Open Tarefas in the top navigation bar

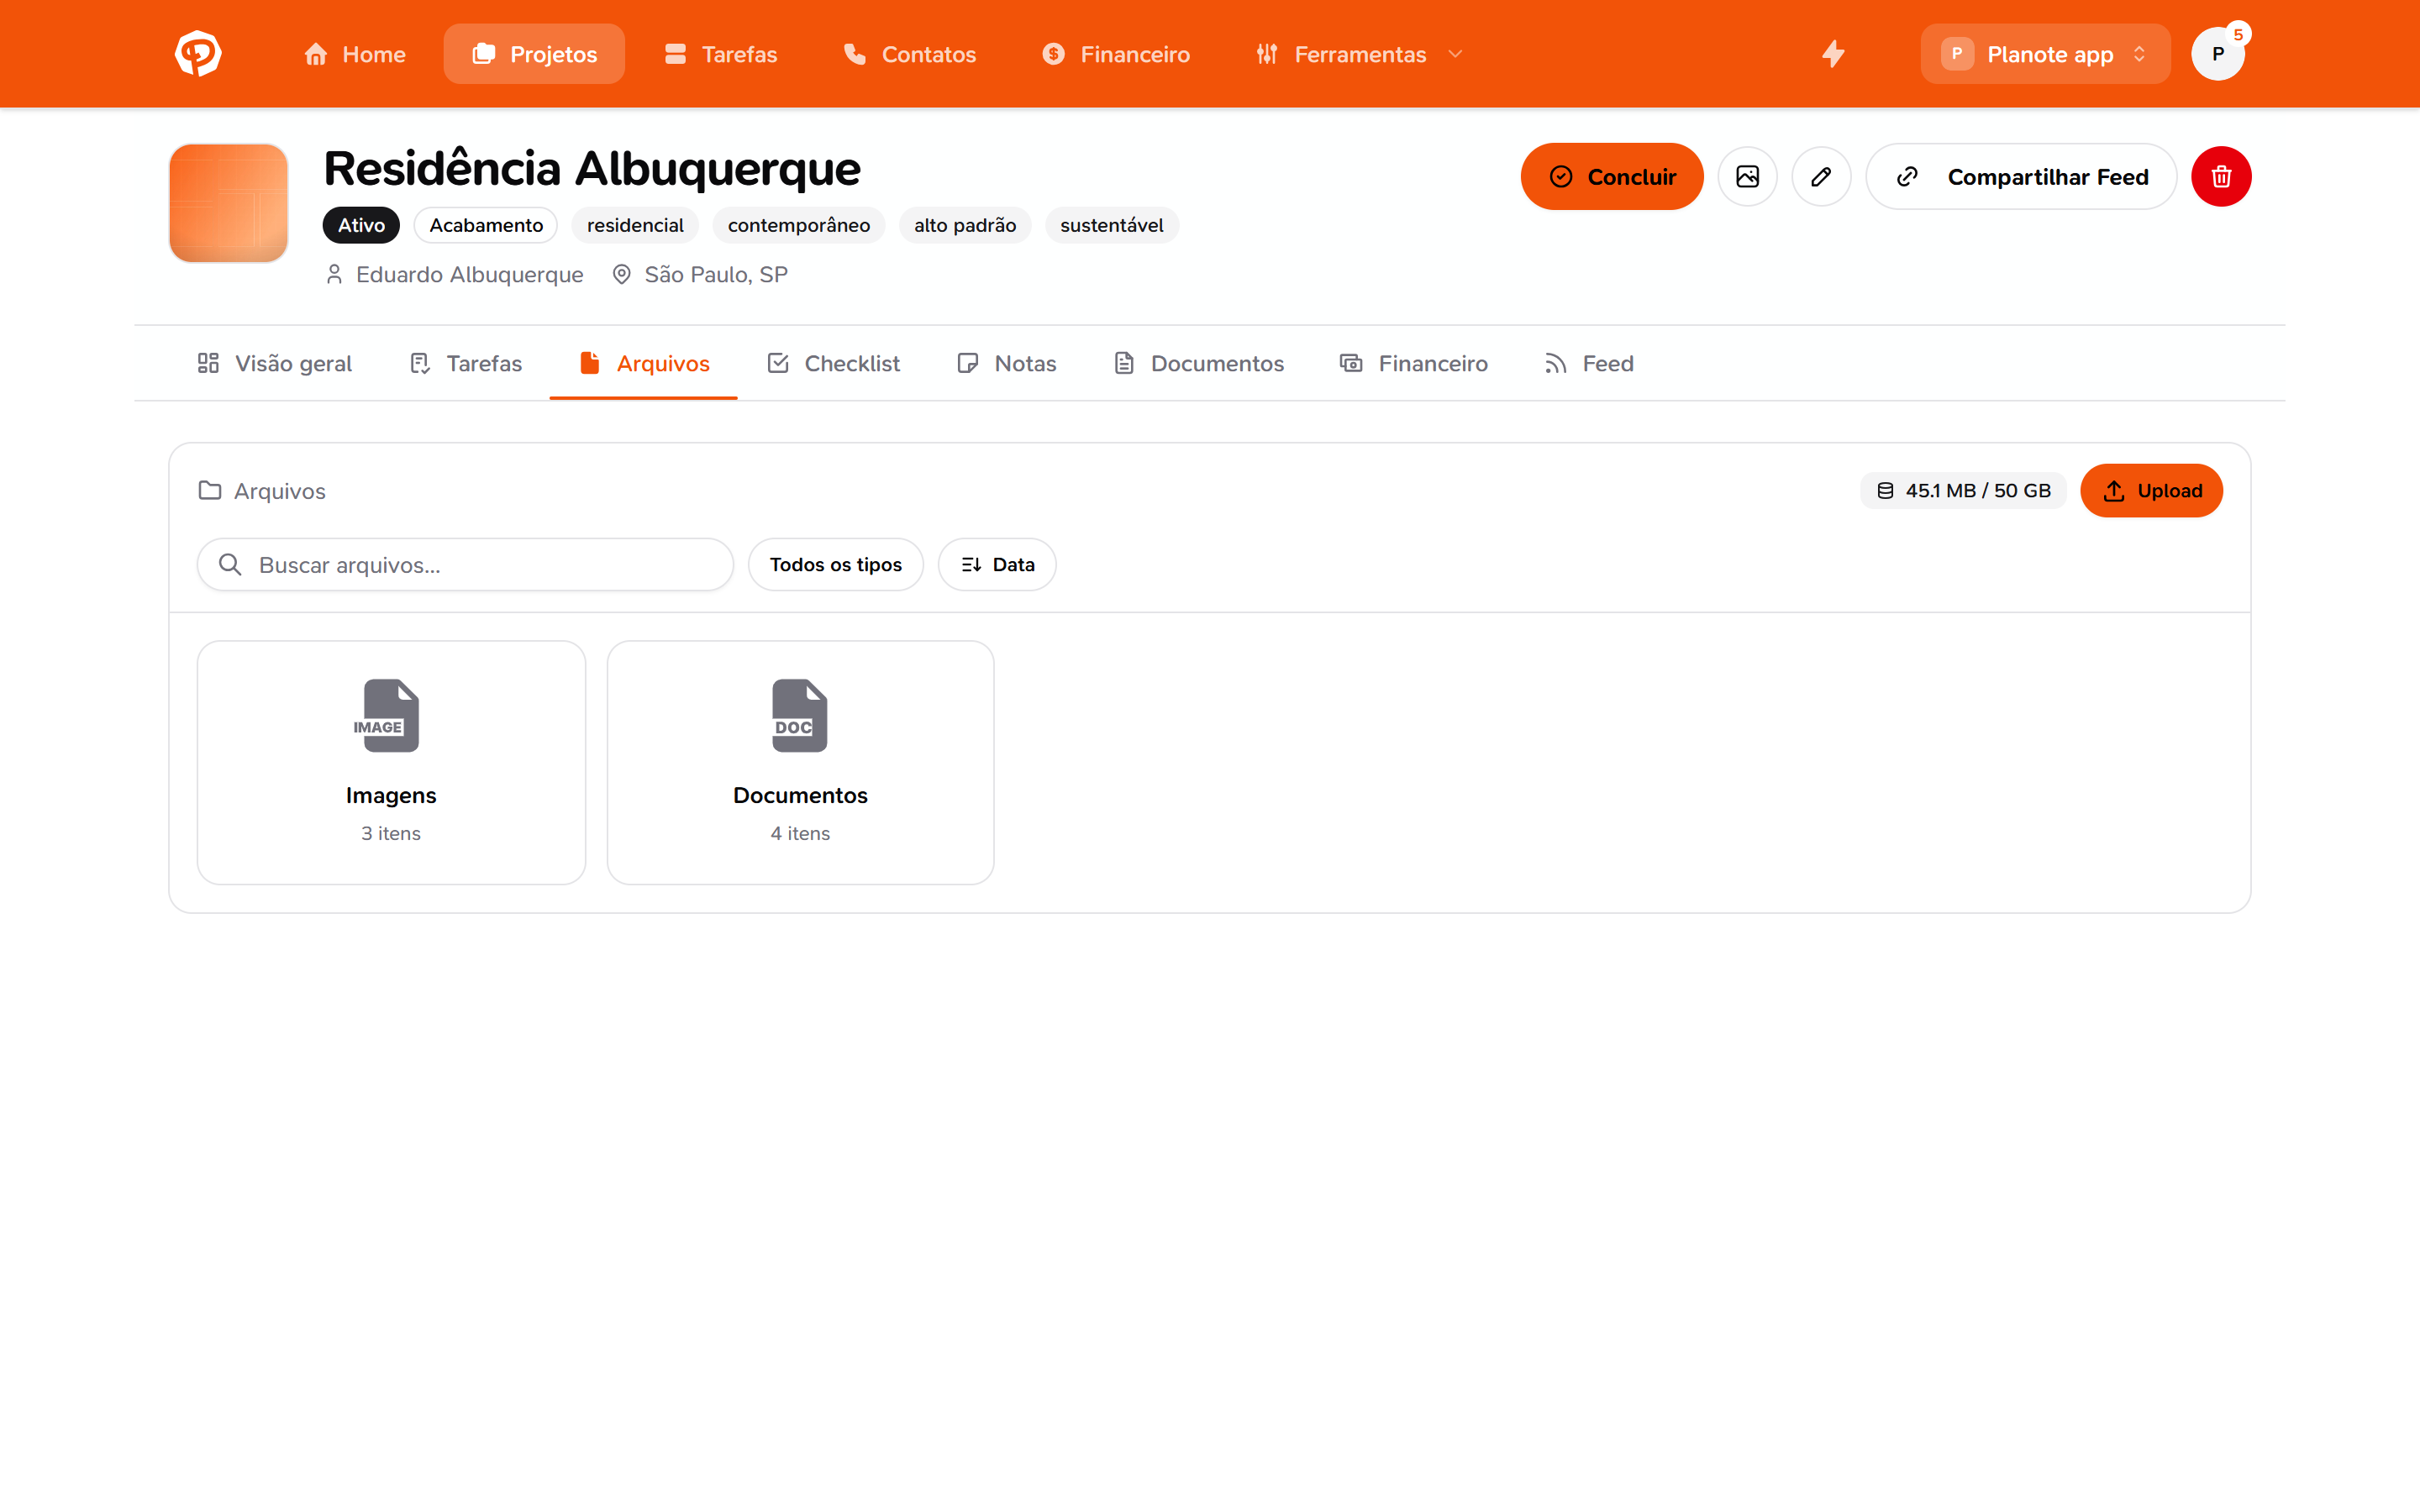[x=720, y=54]
